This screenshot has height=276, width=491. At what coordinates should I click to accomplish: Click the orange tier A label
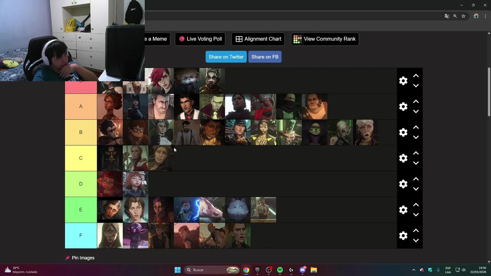tap(81, 107)
